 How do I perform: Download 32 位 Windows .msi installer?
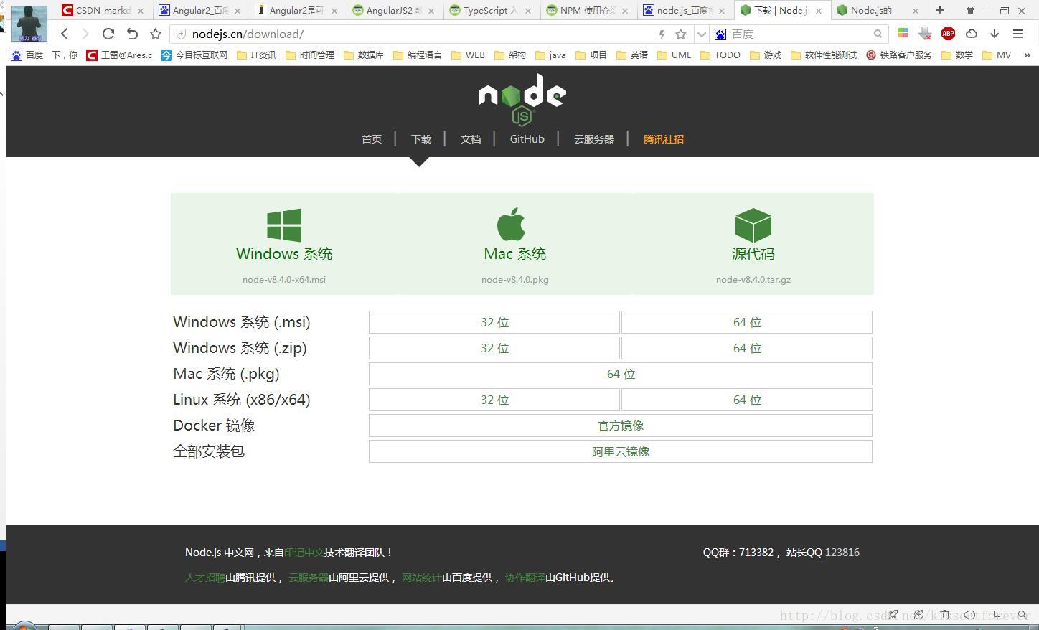click(x=494, y=322)
